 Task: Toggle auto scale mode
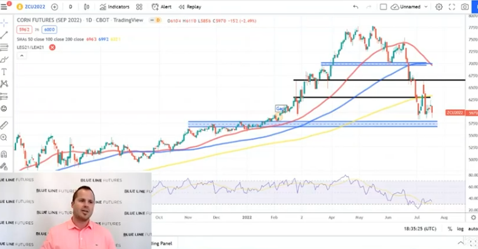click(x=473, y=229)
